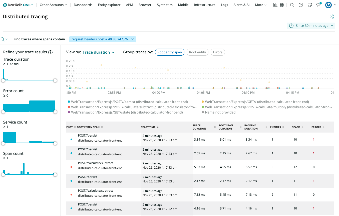Viewport: 339px width, 216px height.
Task: Remove the request.headers.host filter chip
Action: (x=132, y=39)
